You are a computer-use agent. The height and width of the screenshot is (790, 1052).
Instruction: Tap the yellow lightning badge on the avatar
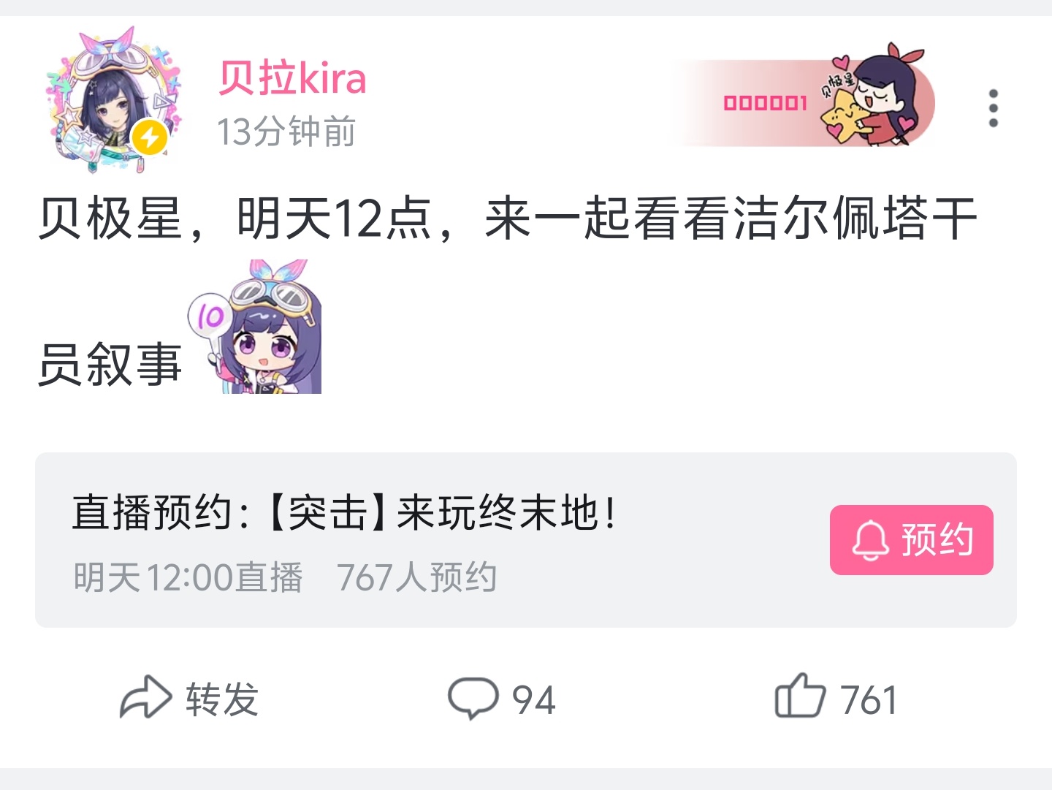(x=150, y=137)
